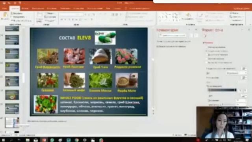Open Format Background pane options arrow
The image size is (252, 142).
click(x=242, y=30)
